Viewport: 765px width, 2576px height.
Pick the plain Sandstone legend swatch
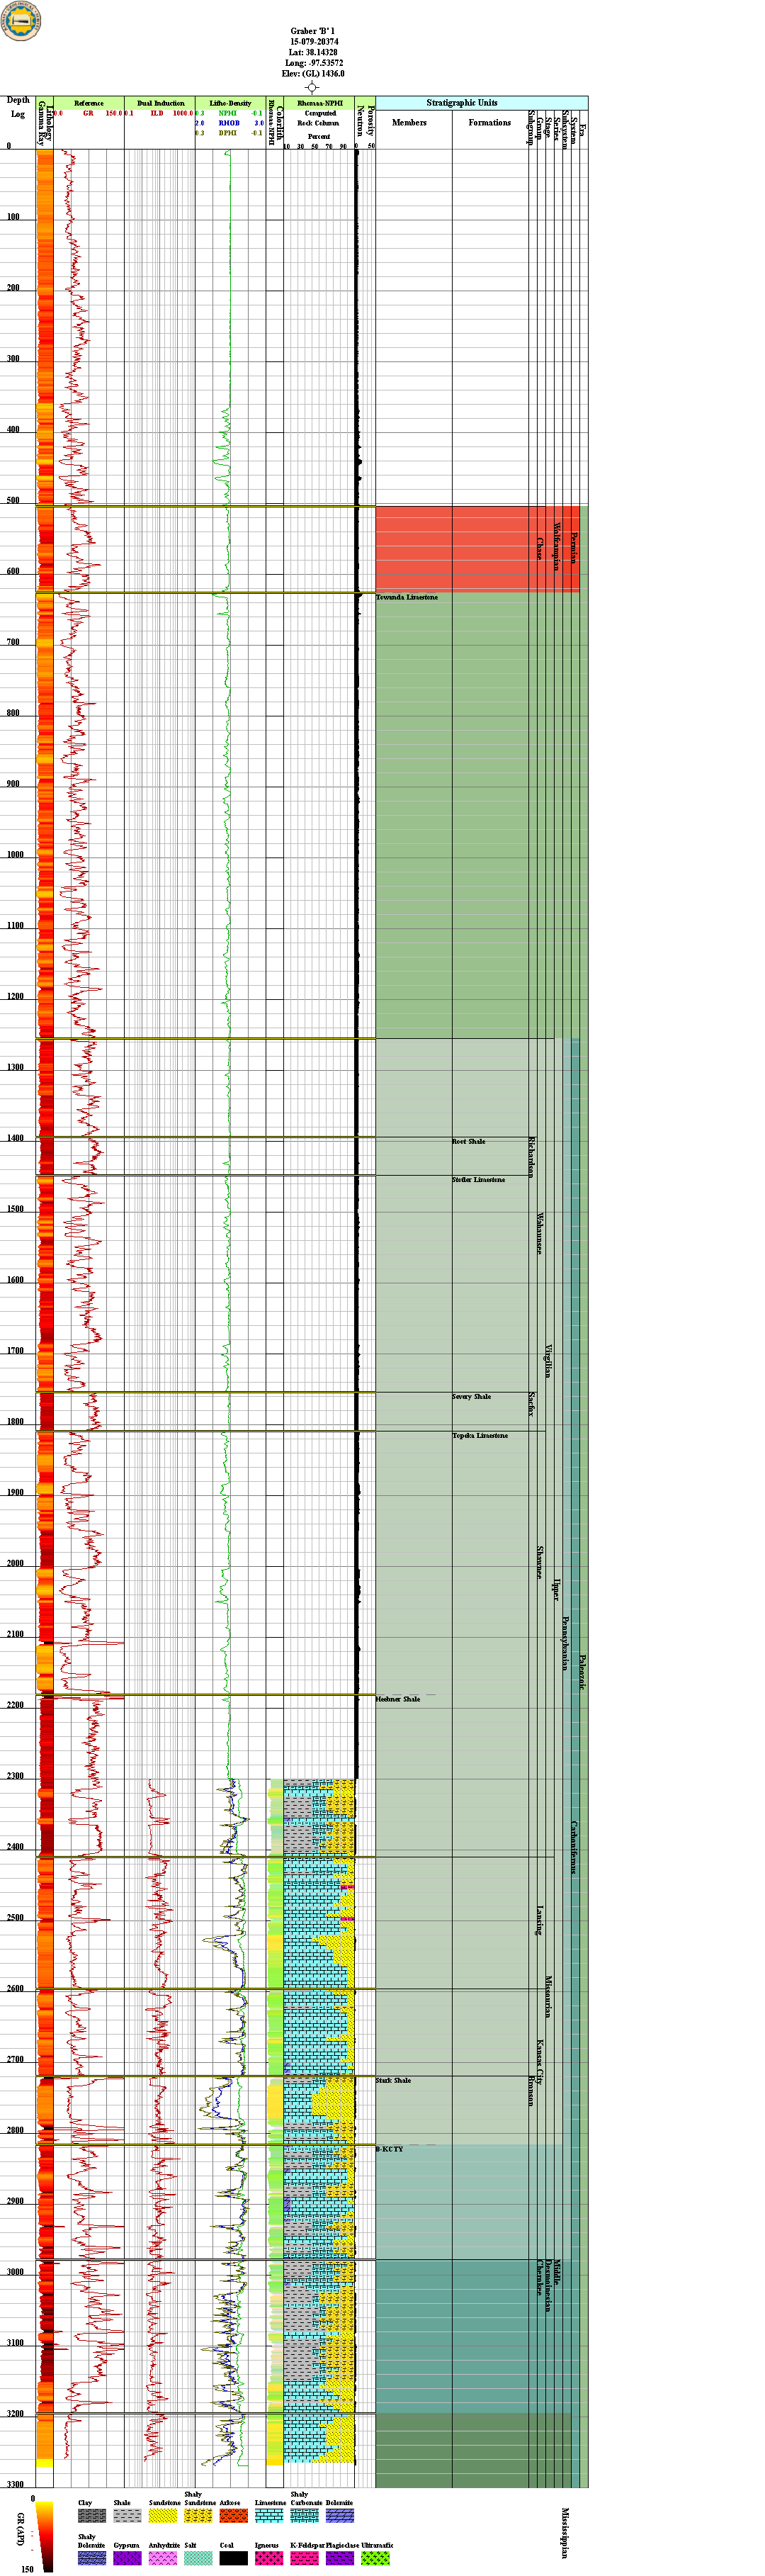point(163,2515)
